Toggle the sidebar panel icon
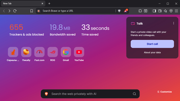 point(154,11)
